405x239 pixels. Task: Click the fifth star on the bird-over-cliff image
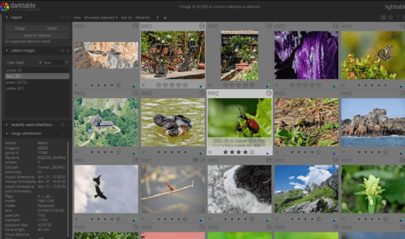click(118, 85)
